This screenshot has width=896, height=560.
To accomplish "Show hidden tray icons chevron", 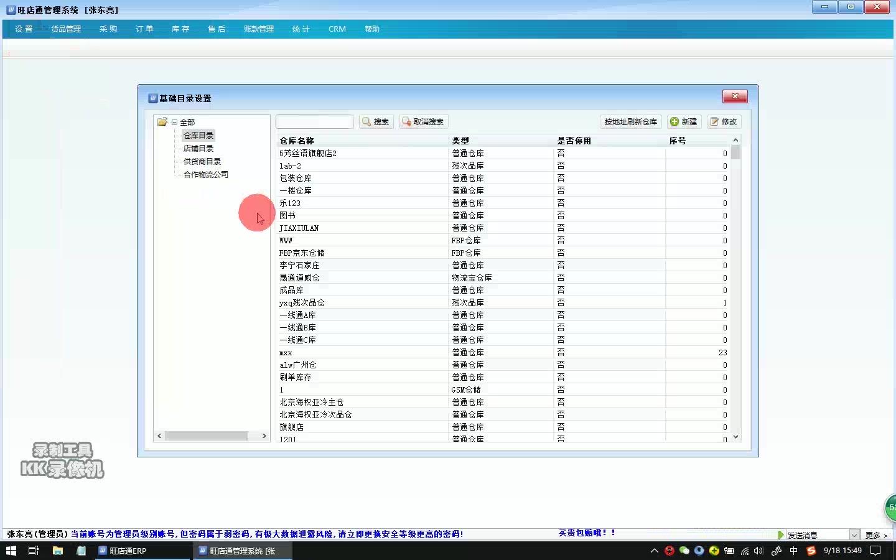I will pos(654,551).
